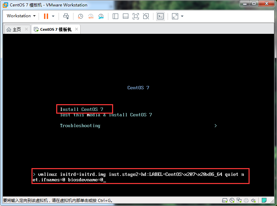Click the CD/DVD drive status icon
This screenshot has height=206, width=277.
(x=232, y=200)
